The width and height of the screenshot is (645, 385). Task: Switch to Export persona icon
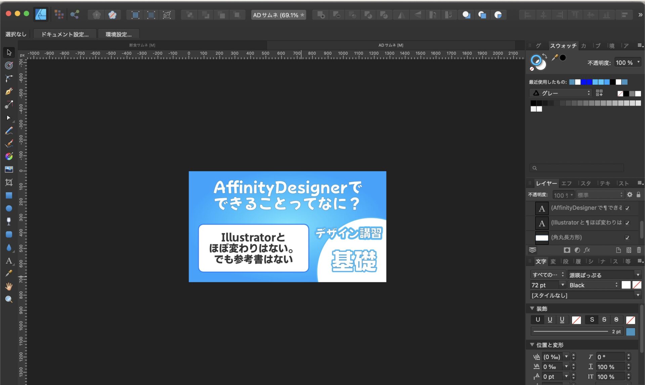75,14
